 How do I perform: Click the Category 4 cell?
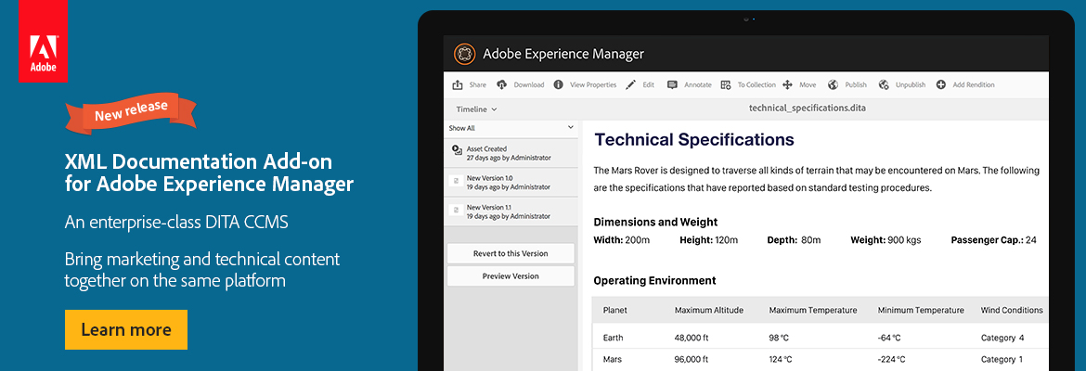(1002, 338)
